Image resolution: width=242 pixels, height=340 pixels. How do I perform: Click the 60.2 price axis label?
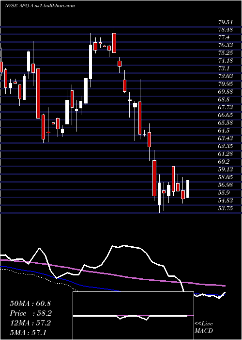(224, 162)
